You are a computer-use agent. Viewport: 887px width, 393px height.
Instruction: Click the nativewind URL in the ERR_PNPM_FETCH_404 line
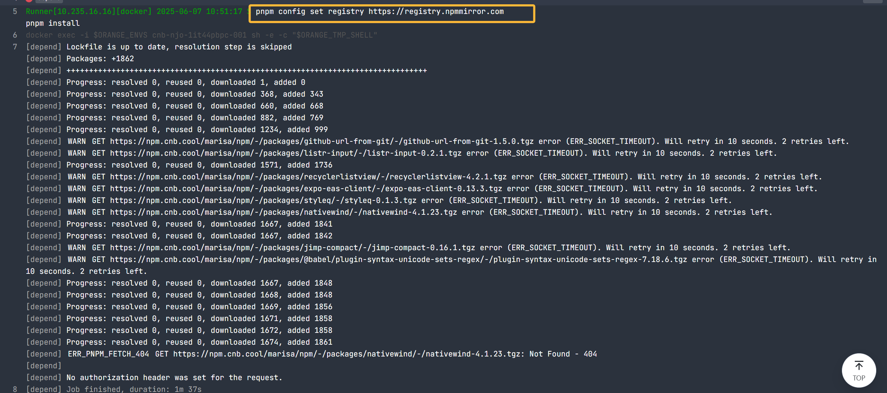[x=346, y=354]
